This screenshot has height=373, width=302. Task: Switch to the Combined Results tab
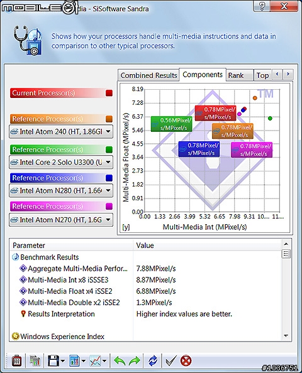(148, 75)
